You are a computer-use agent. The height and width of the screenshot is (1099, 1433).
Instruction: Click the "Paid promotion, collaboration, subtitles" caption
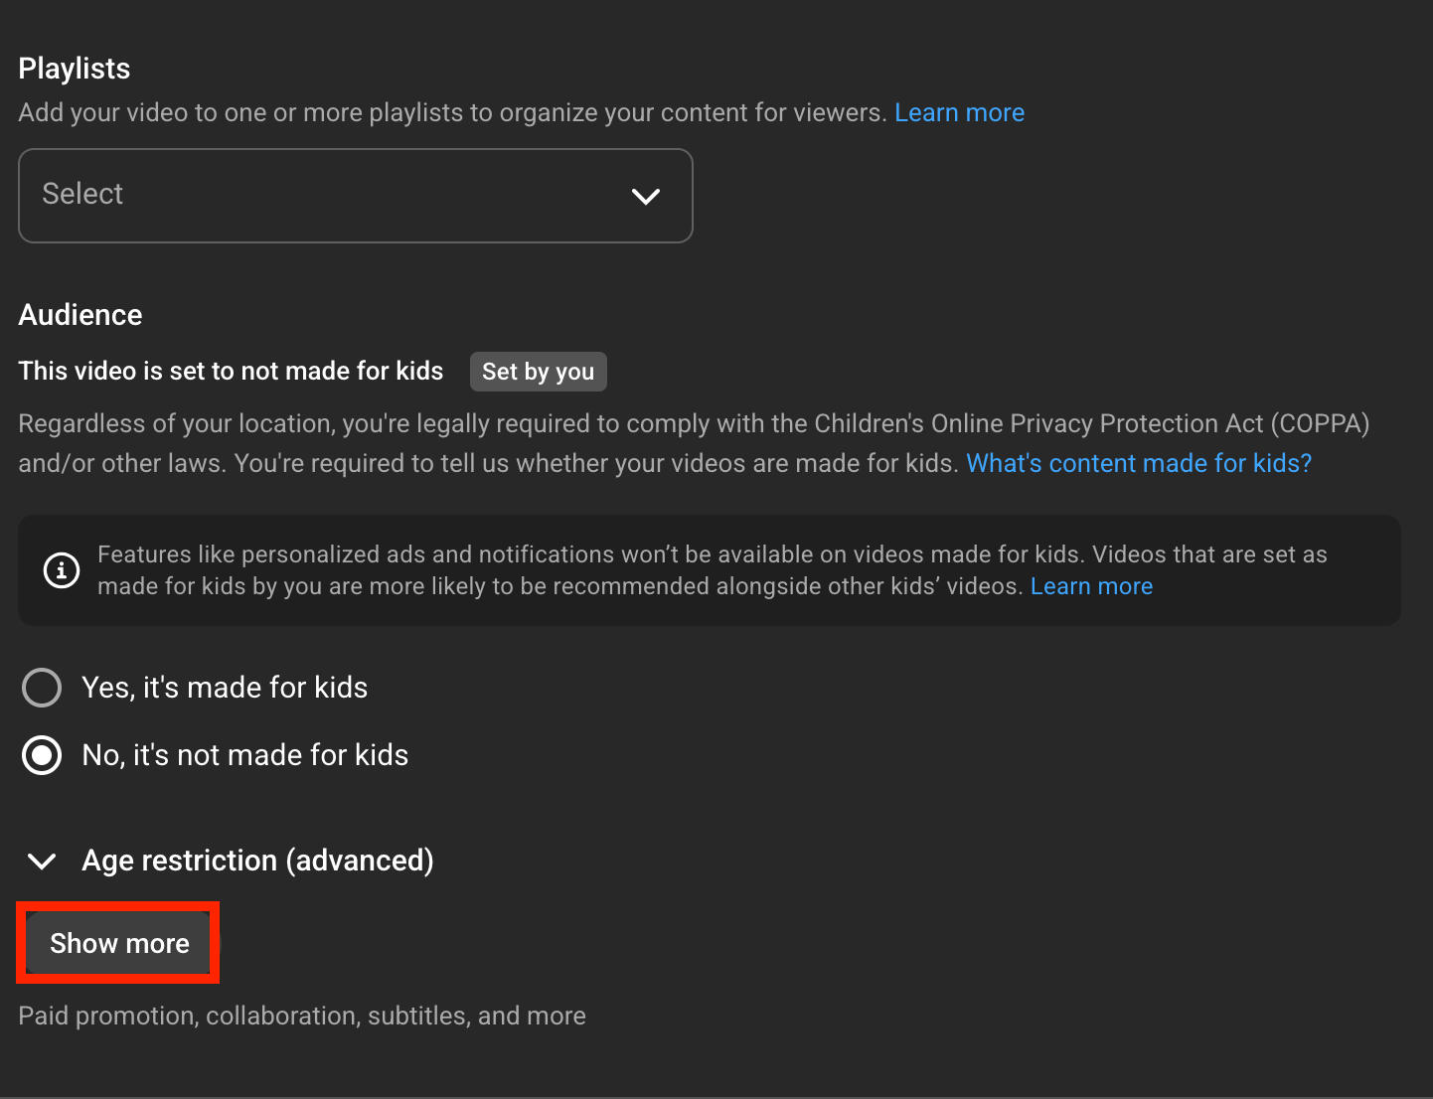click(x=302, y=1016)
